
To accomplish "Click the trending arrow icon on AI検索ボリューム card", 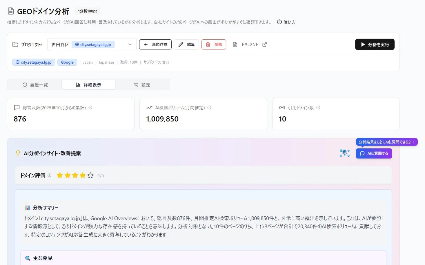I will point(149,107).
